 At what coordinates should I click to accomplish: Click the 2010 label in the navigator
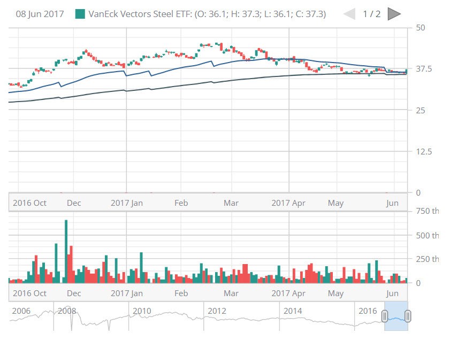click(142, 311)
